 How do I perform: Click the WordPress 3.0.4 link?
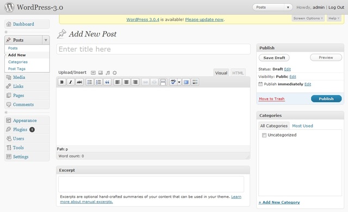(x=142, y=20)
